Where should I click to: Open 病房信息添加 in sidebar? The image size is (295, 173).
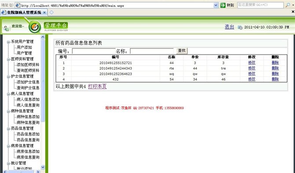(28, 151)
